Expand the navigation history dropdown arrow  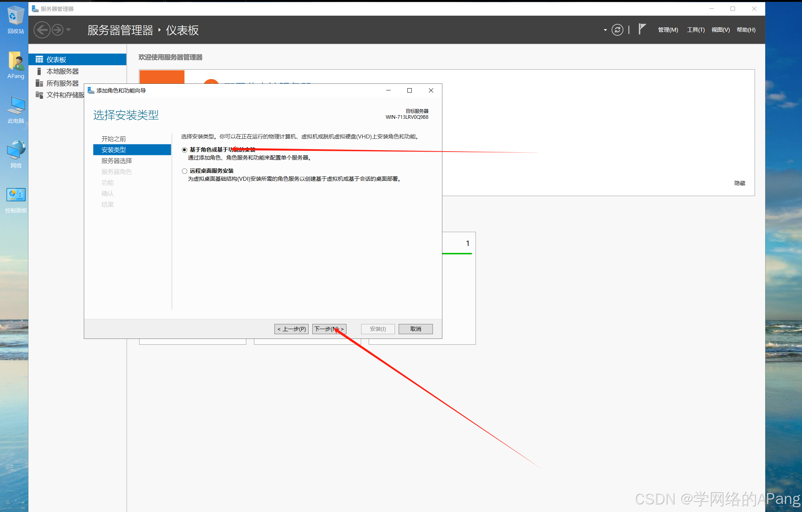(x=69, y=30)
